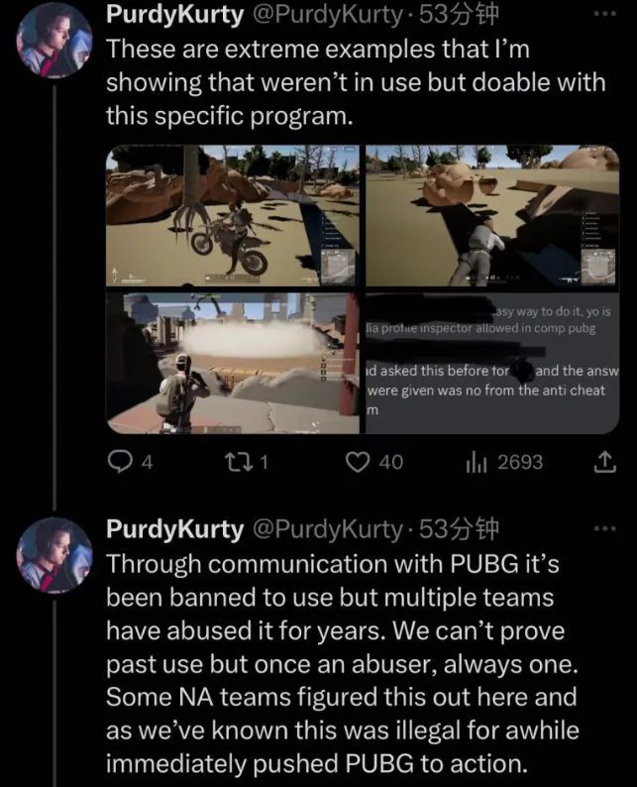Image resolution: width=637 pixels, height=787 pixels.
Task: Click PurdyKurty display name on second tweet
Action: pos(174,529)
